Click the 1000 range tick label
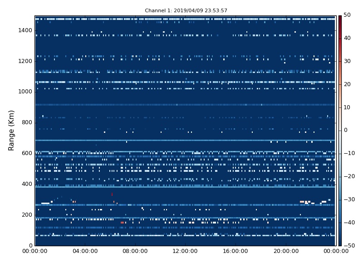The width and height of the screenshot is (363, 272). tap(25, 92)
